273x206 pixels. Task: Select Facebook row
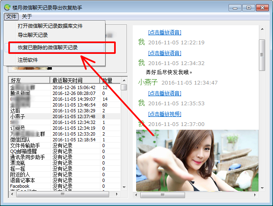click(x=65, y=186)
